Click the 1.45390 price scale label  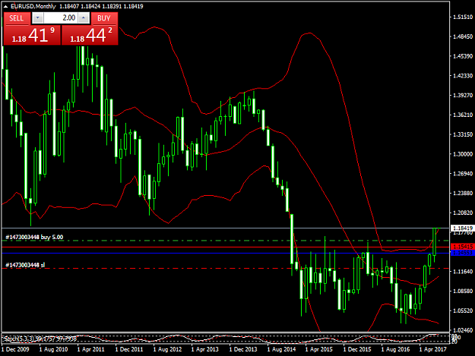point(463,56)
